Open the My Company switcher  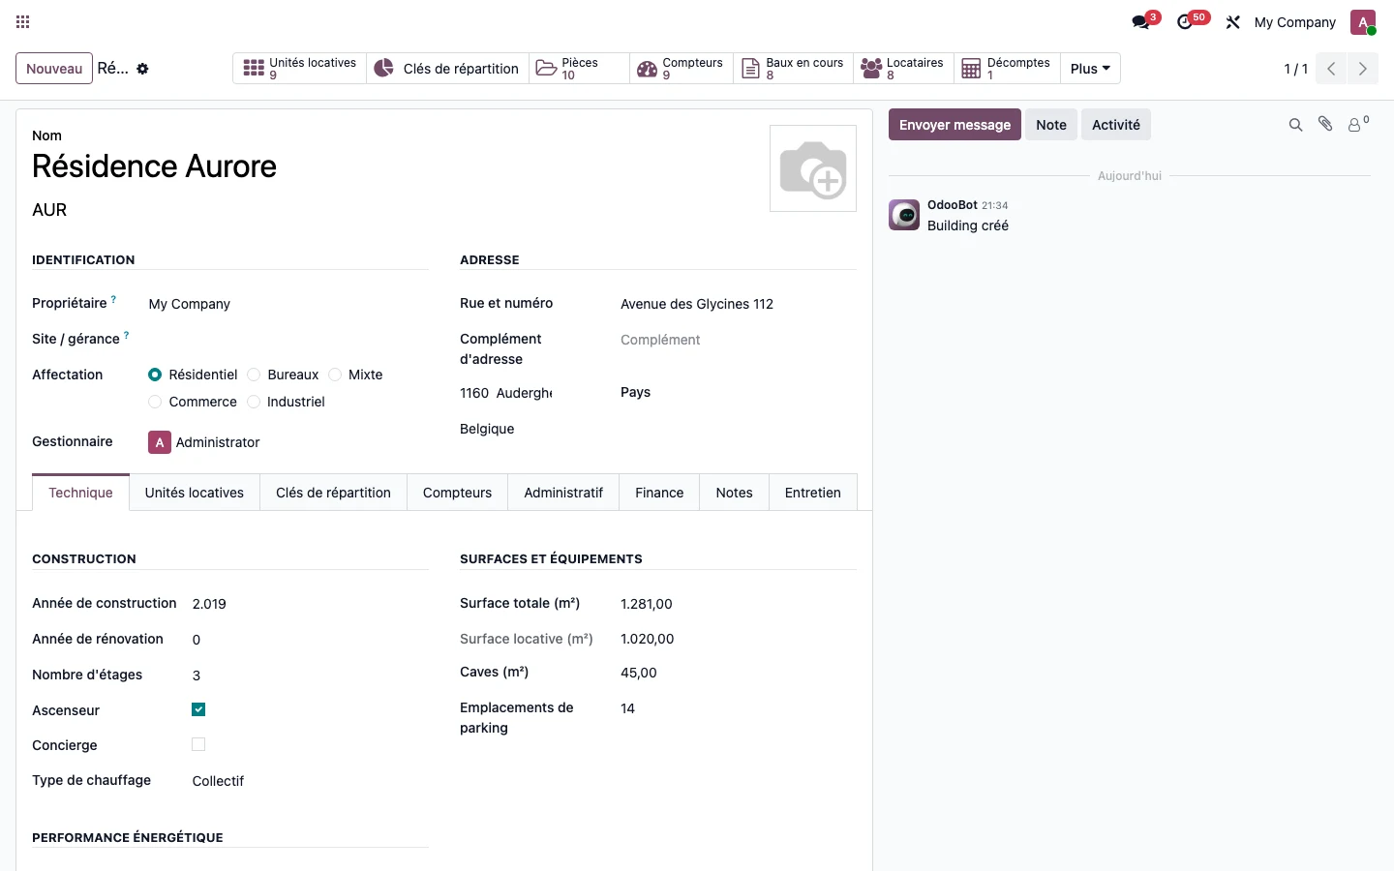1294,22
